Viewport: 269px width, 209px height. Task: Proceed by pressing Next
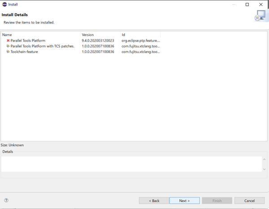point(184,200)
